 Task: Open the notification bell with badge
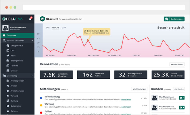click(30, 19)
